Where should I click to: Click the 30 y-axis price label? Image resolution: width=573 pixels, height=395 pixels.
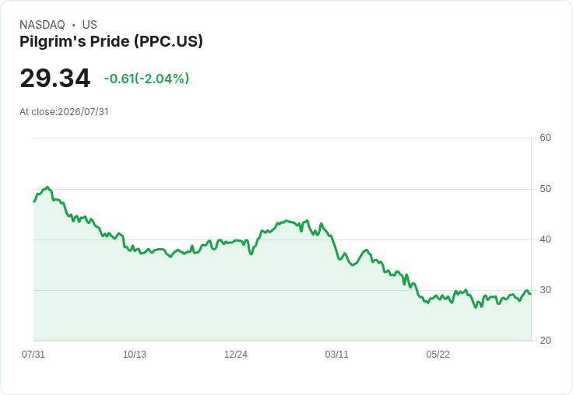(545, 290)
